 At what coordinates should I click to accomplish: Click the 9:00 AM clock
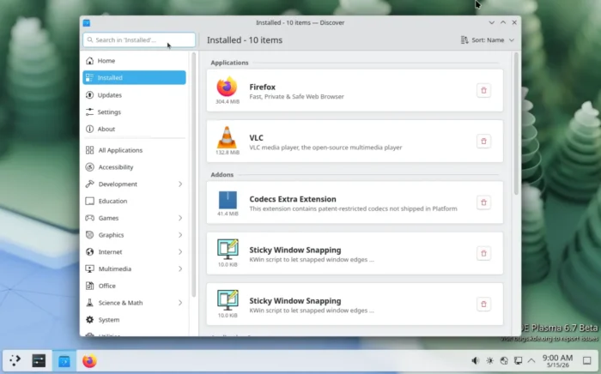[557, 360]
